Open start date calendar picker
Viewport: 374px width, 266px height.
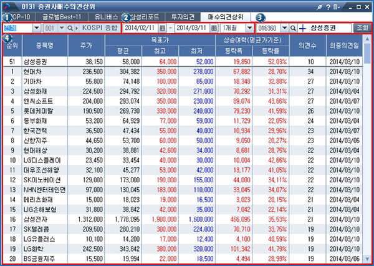pos(162,28)
